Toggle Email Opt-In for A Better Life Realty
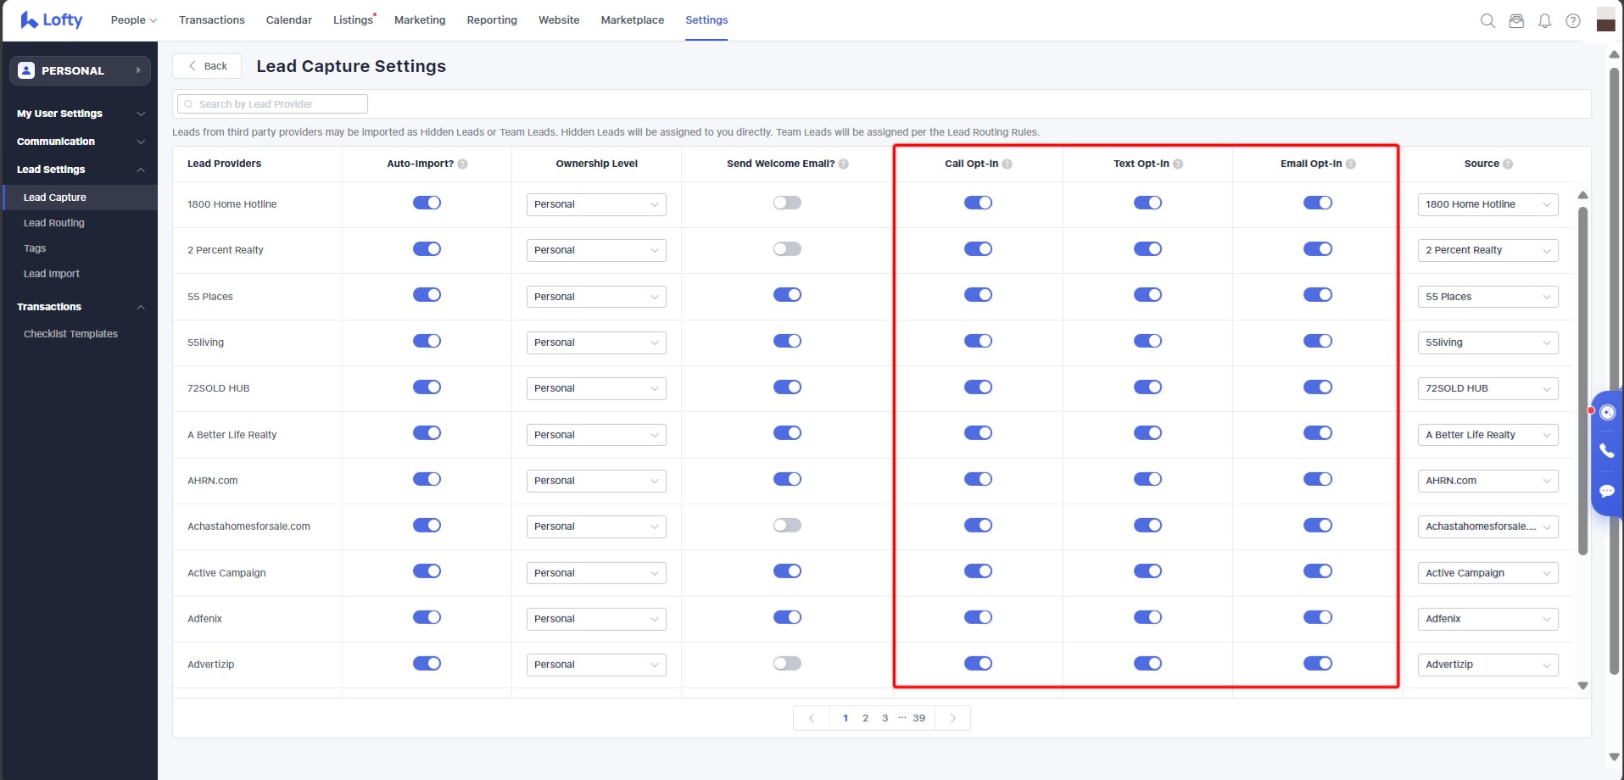The image size is (1624, 780). tap(1318, 433)
